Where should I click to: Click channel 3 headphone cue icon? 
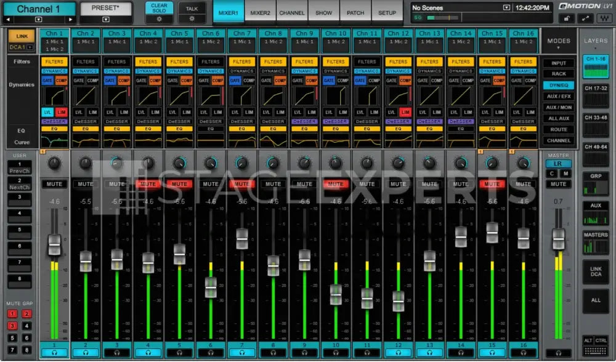click(116, 353)
